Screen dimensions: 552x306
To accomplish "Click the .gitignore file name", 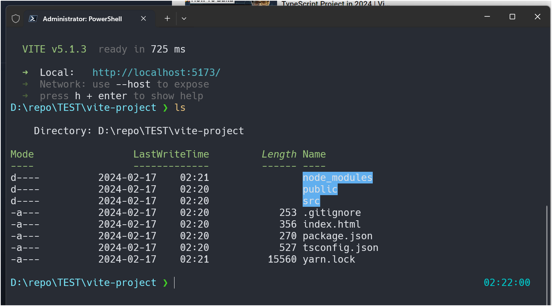I will [x=332, y=213].
